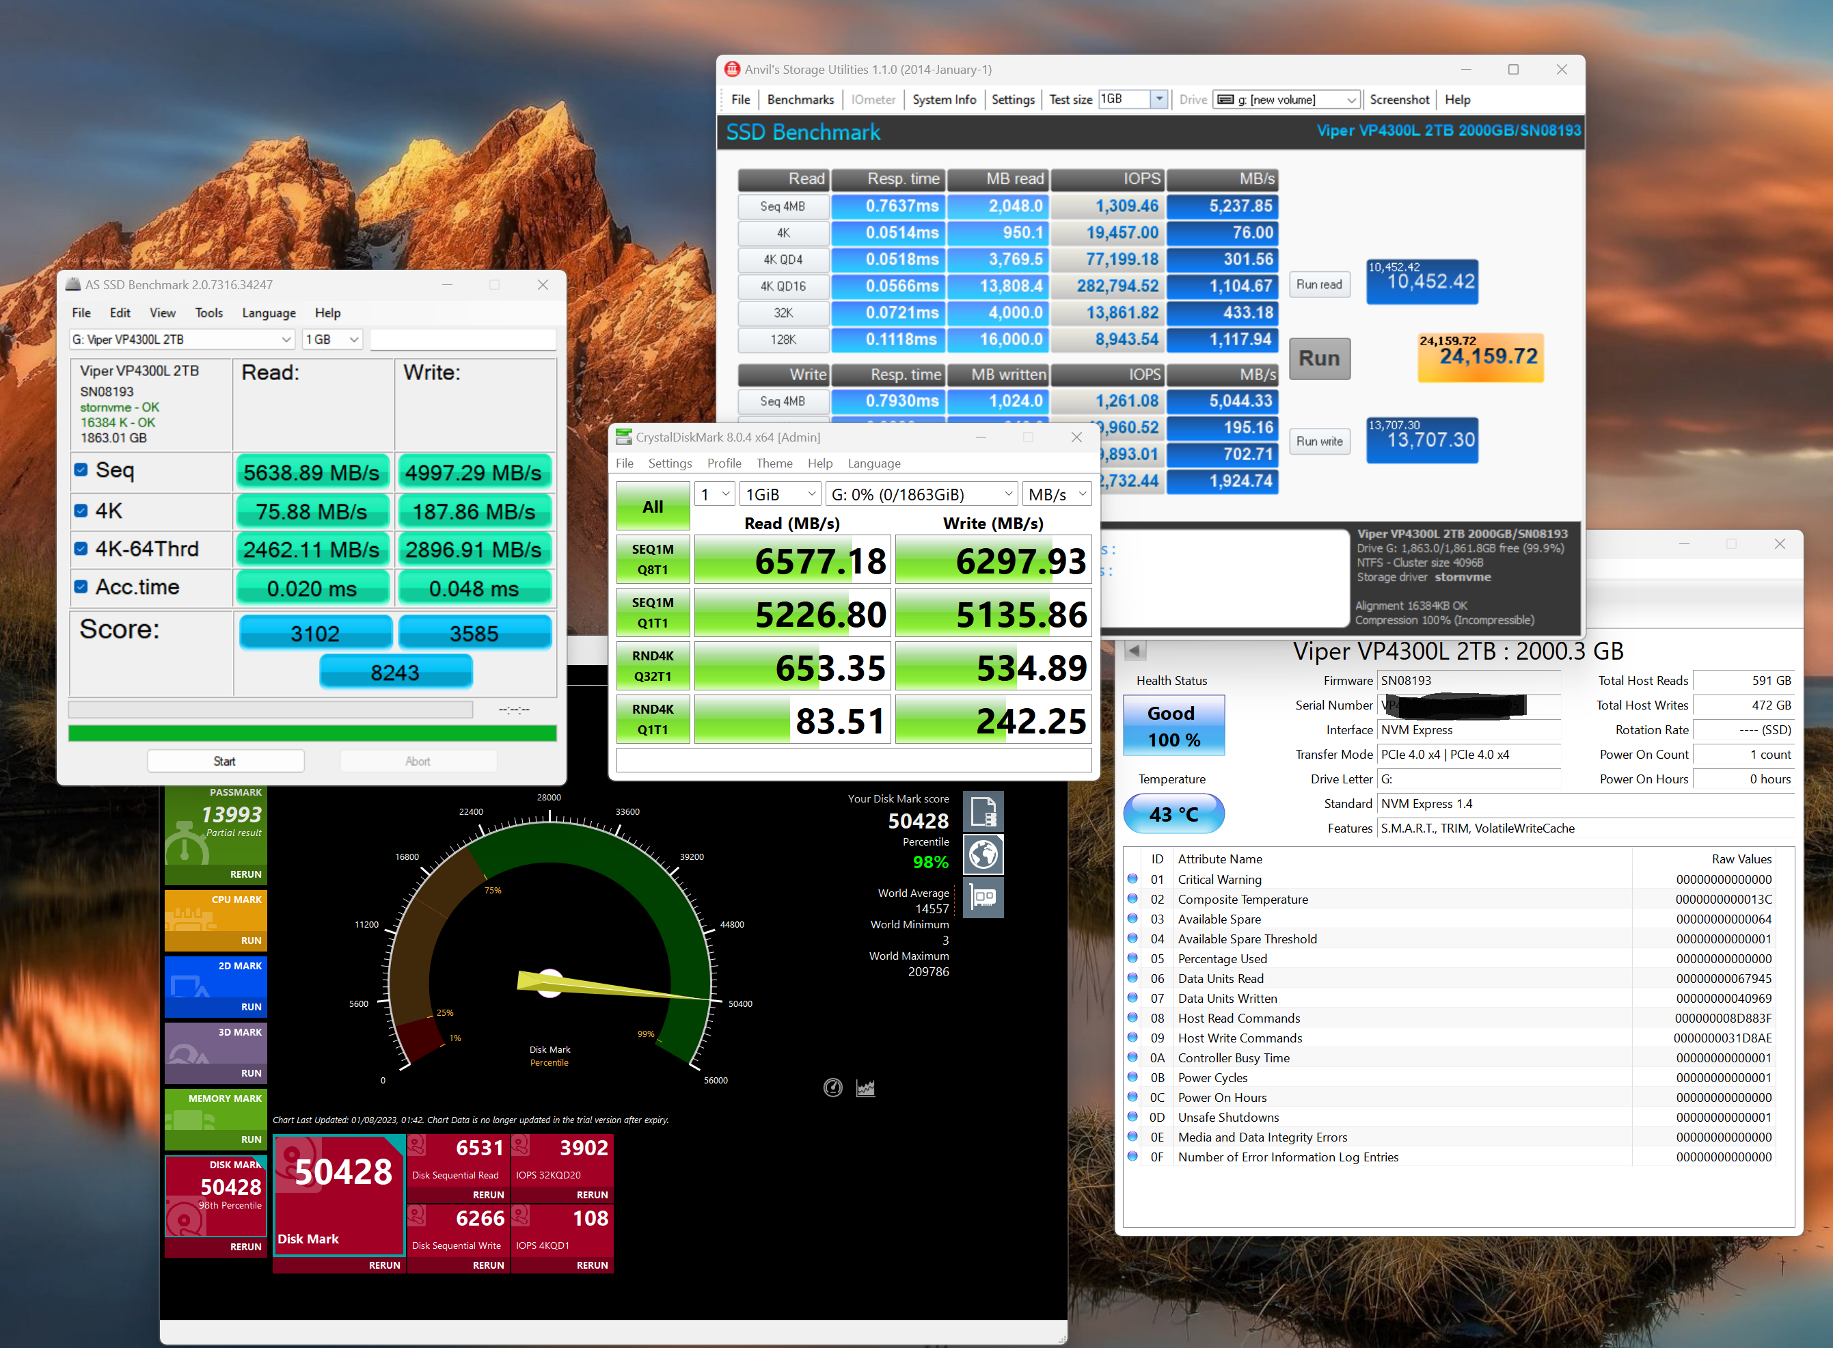Click the saved baseline document icon
This screenshot has height=1348, width=1833.
pyautogui.click(x=983, y=811)
